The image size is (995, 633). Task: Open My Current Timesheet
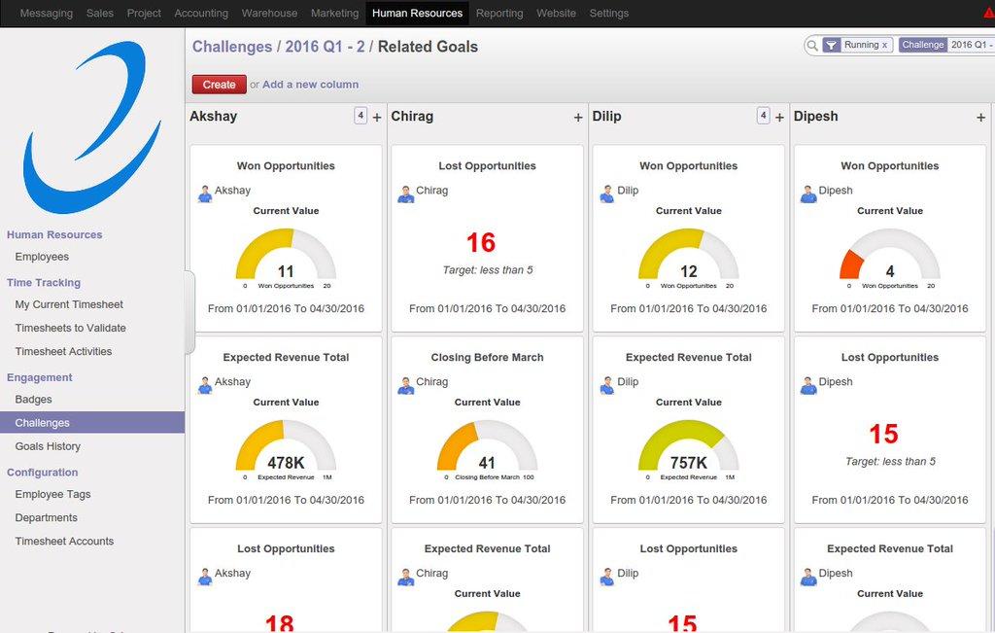click(x=69, y=304)
